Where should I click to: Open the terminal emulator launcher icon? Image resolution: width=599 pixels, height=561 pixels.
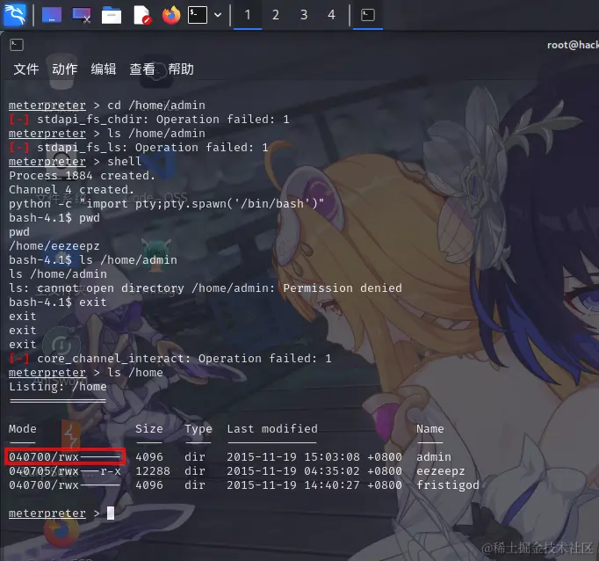(198, 15)
